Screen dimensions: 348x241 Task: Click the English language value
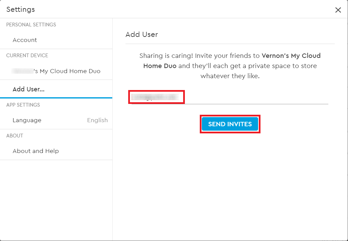coord(97,120)
